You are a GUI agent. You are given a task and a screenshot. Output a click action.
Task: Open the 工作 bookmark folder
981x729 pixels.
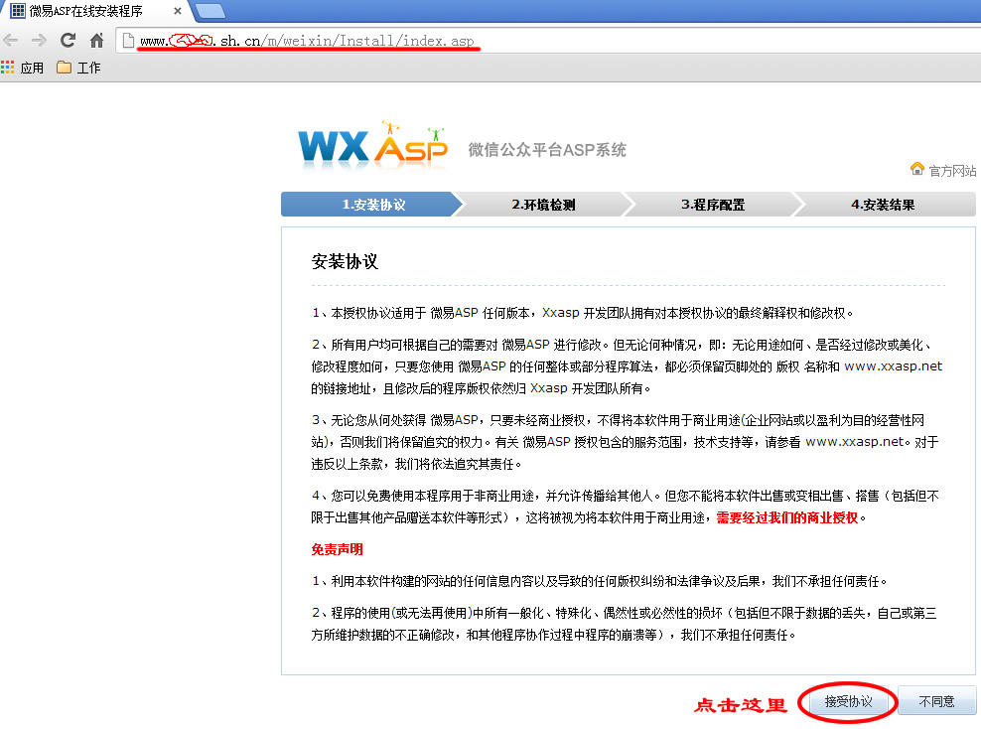pyautogui.click(x=78, y=68)
